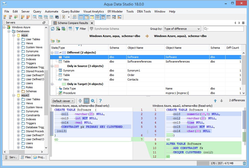This screenshot has width=249, height=168.
Task: Toggle the highlighted grid panel toolbar button
Action: (x=97, y=17)
